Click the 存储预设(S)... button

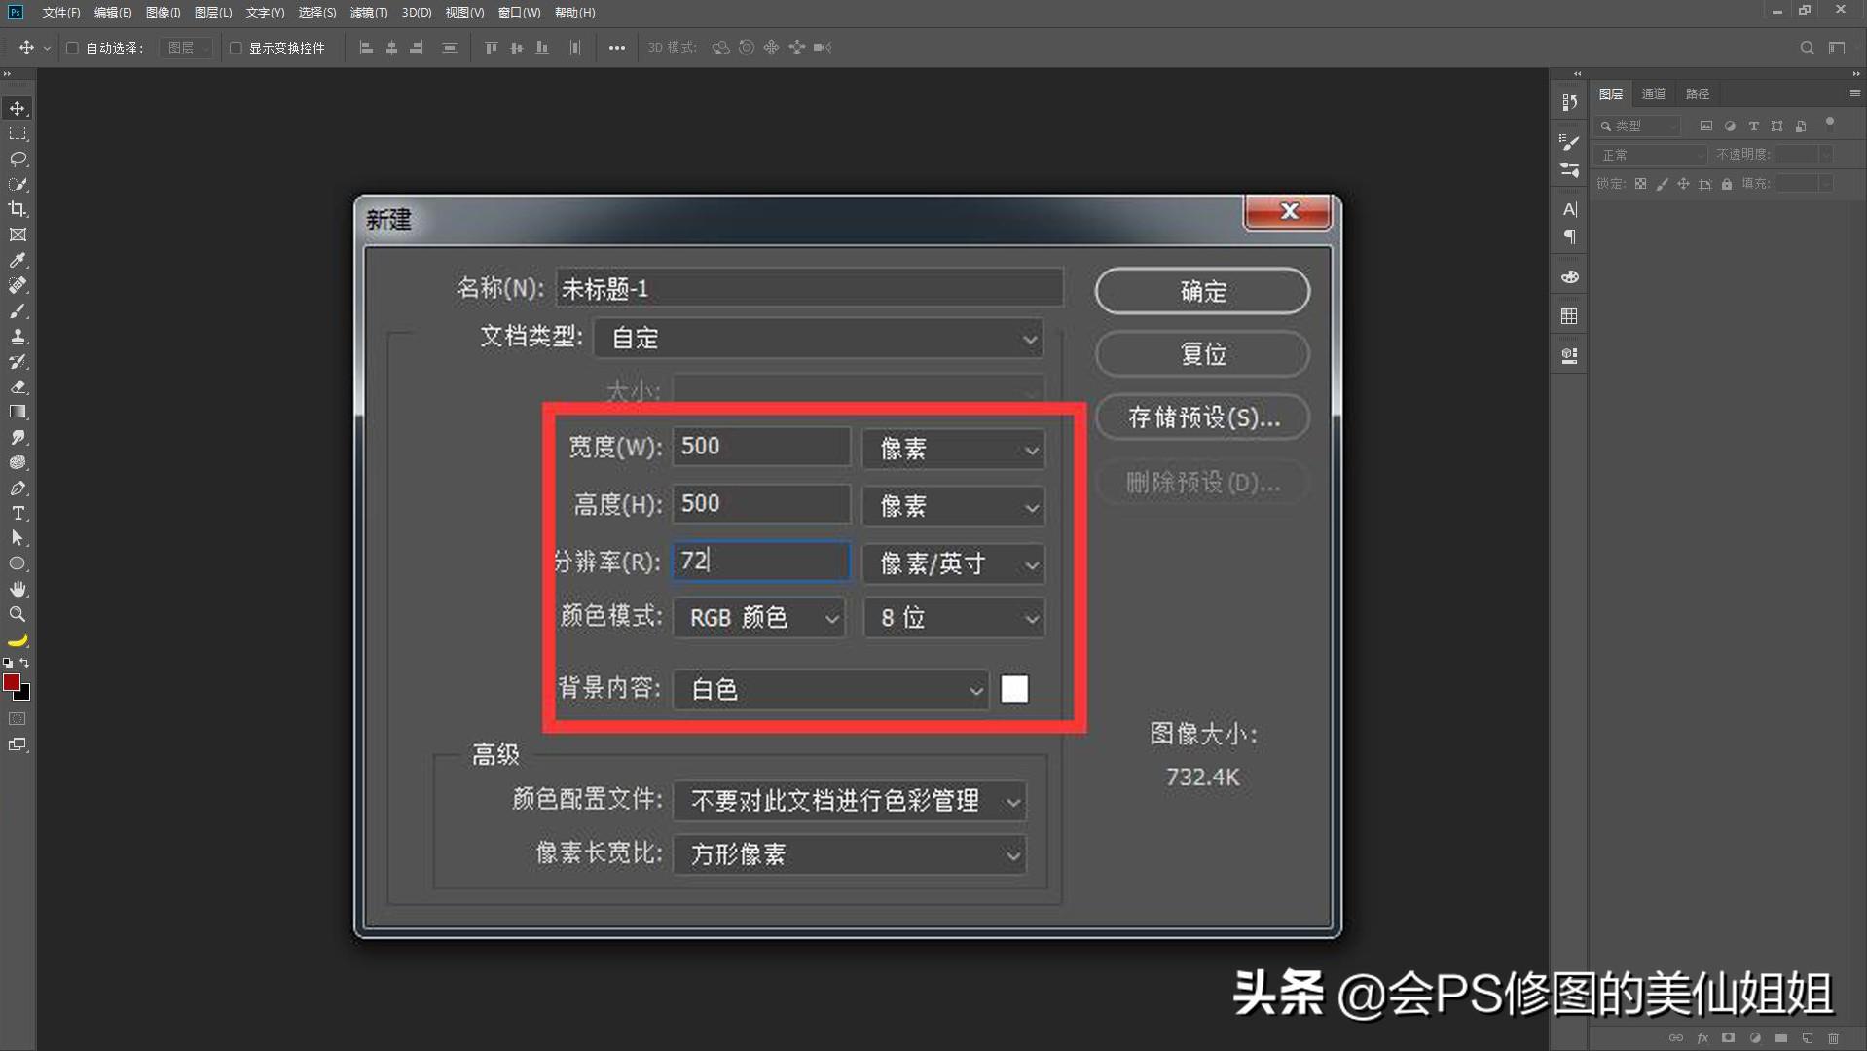click(x=1202, y=417)
